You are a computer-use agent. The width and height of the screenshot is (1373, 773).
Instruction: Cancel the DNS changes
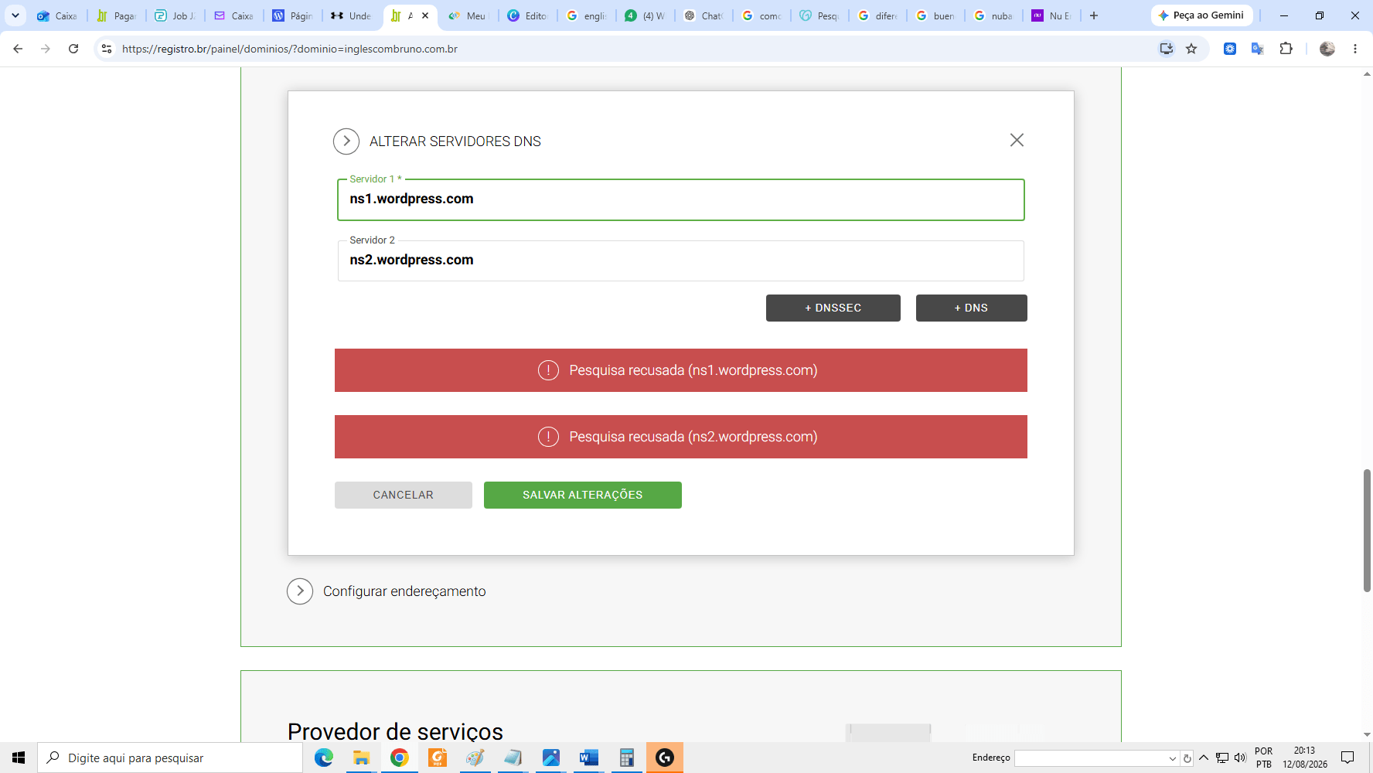pyautogui.click(x=404, y=495)
